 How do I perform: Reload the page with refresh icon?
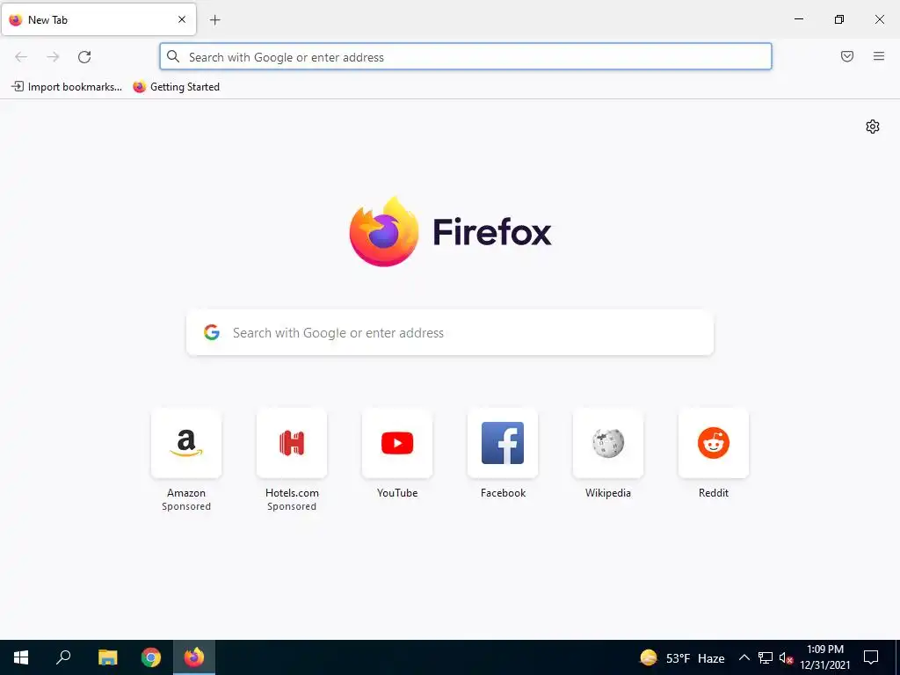click(84, 57)
